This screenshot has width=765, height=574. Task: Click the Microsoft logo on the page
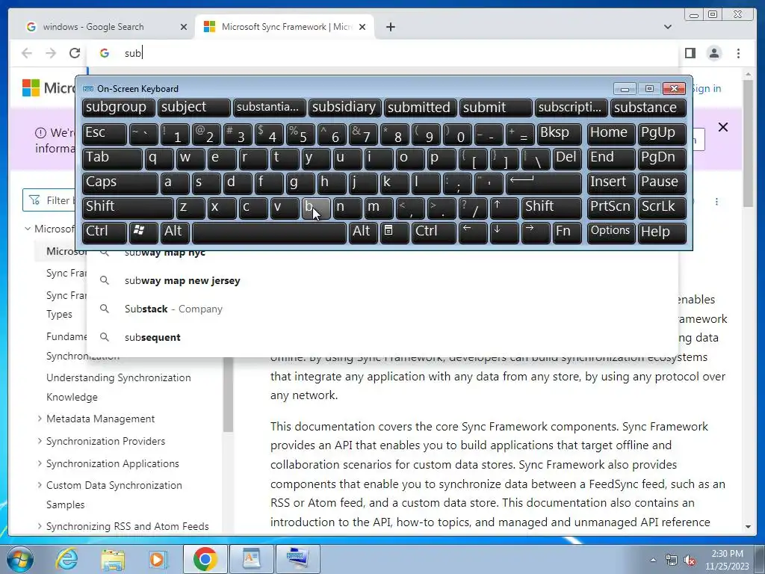(31, 88)
